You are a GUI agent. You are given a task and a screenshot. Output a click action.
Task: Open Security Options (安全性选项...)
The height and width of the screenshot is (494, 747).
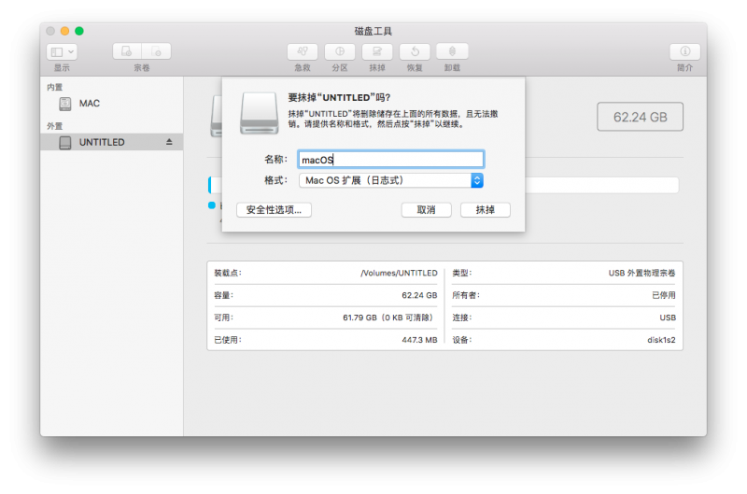(x=274, y=209)
